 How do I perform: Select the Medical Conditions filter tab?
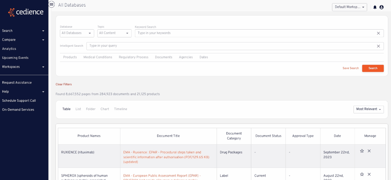click(98, 57)
